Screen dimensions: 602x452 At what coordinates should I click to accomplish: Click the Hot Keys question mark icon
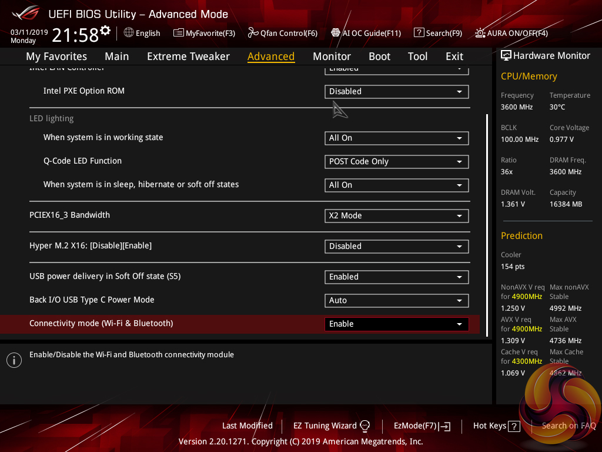pyautogui.click(x=514, y=426)
